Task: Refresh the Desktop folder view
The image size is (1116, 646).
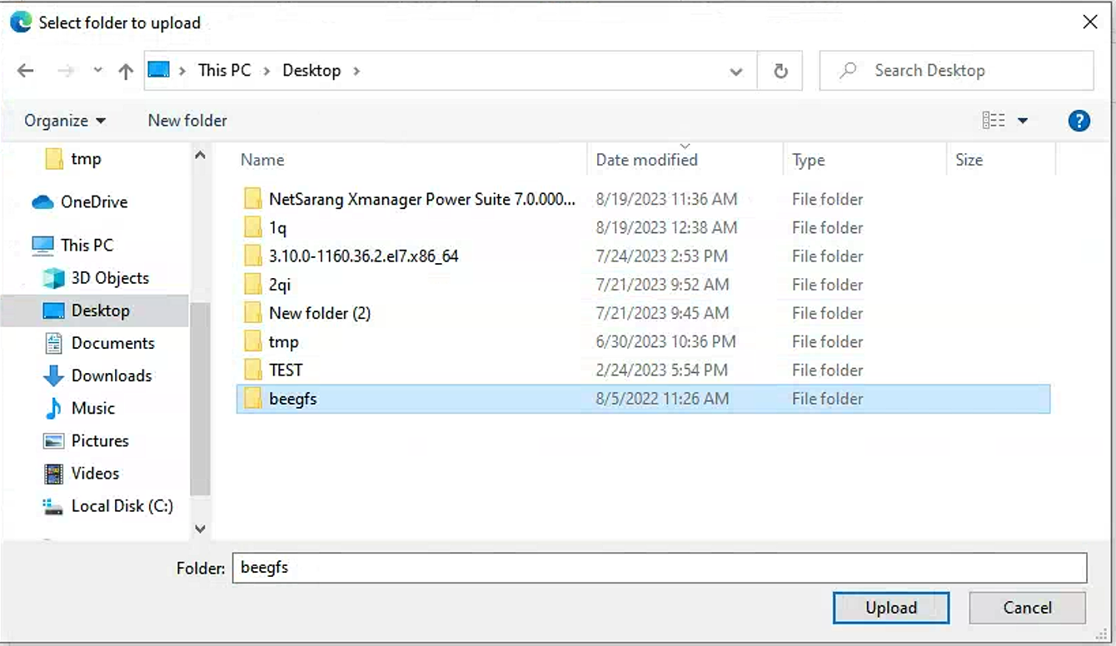Action: pos(780,71)
